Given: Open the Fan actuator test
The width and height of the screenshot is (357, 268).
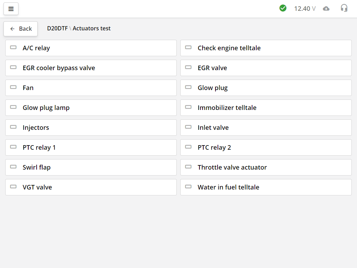Looking at the screenshot, I should (91, 88).
